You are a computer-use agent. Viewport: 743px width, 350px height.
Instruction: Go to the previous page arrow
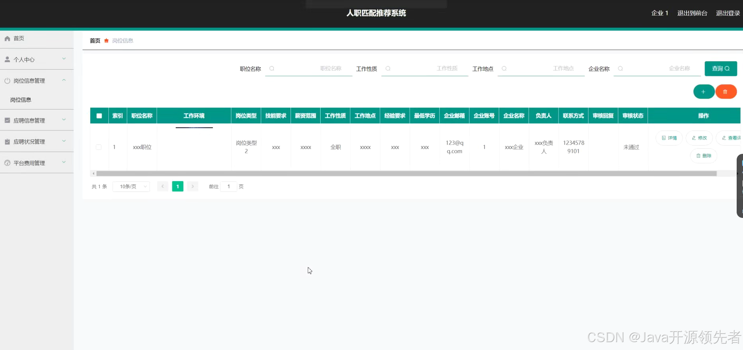[x=163, y=186]
